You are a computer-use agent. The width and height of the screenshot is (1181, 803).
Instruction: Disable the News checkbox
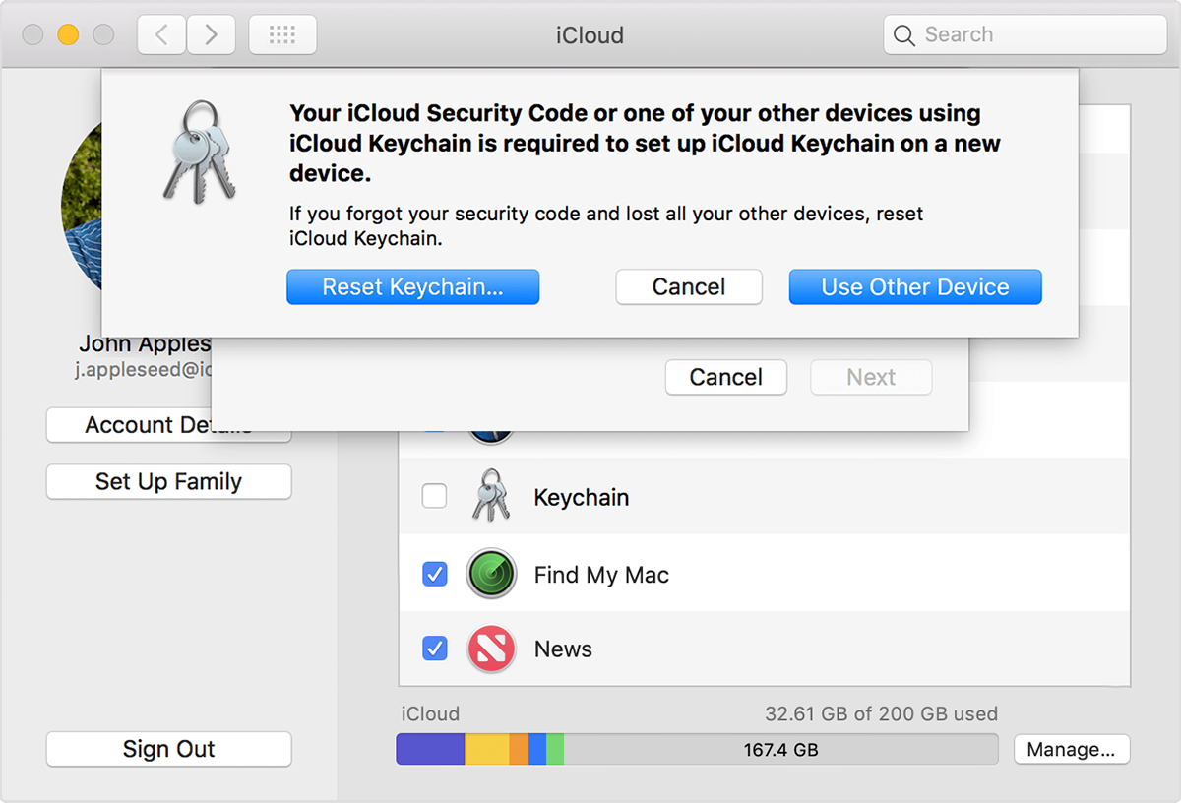[x=434, y=649]
